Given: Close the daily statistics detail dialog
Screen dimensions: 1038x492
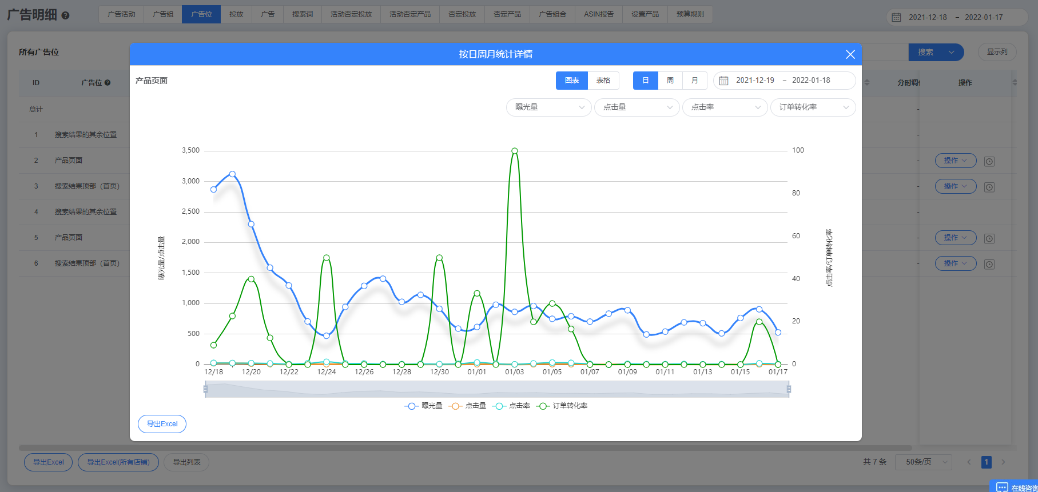Looking at the screenshot, I should coord(850,54).
